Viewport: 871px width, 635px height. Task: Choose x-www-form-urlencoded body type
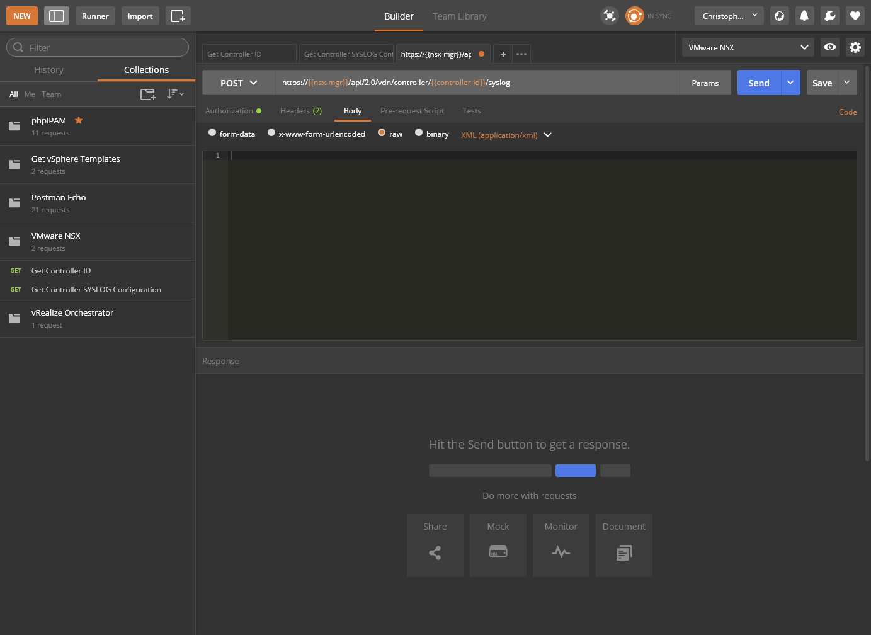pos(271,133)
